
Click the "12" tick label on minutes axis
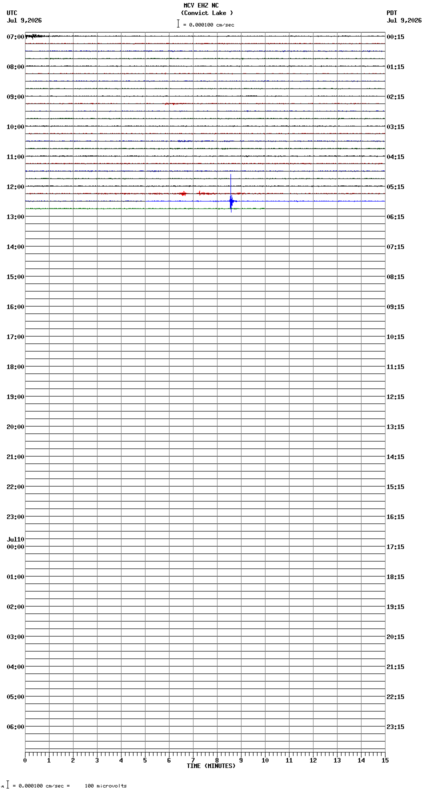313,760
